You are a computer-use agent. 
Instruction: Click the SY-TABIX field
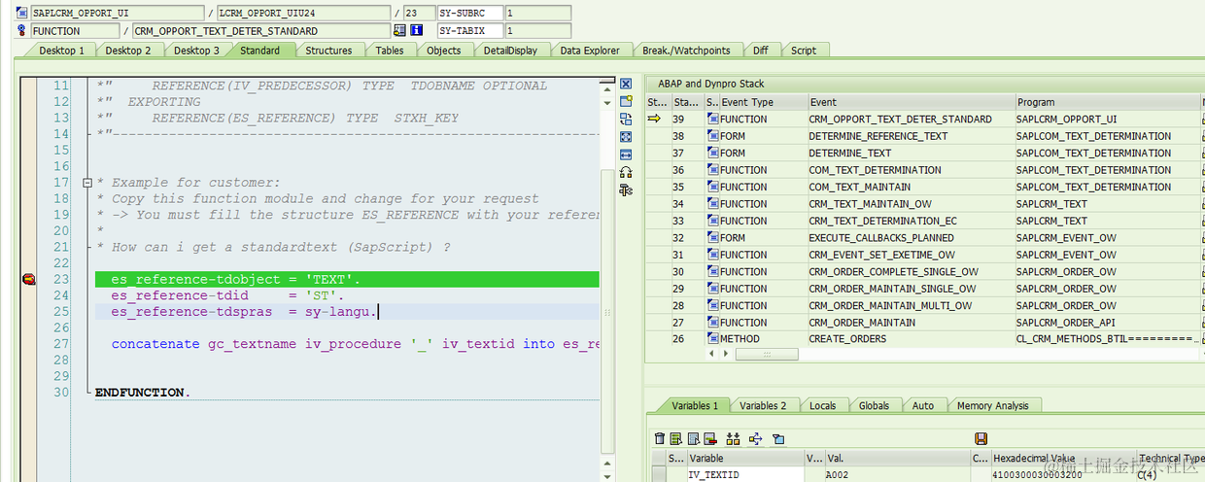468,31
